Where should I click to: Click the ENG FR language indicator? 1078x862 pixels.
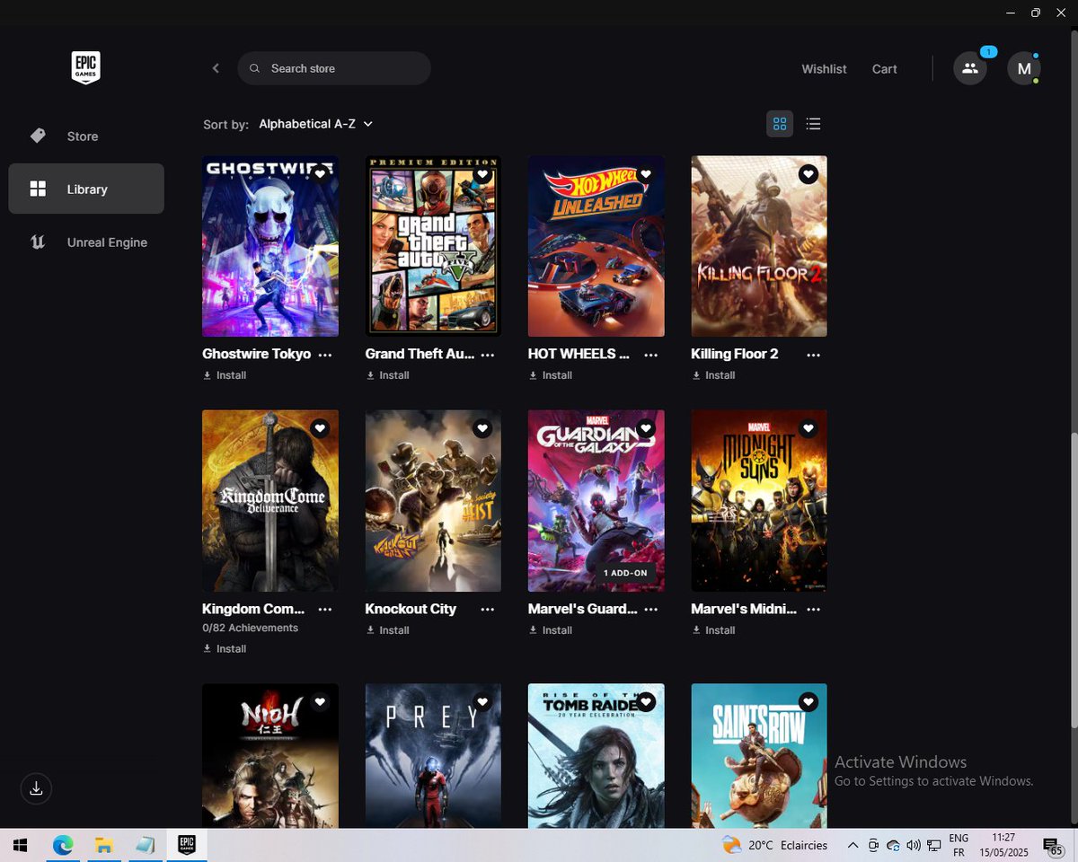click(x=959, y=845)
